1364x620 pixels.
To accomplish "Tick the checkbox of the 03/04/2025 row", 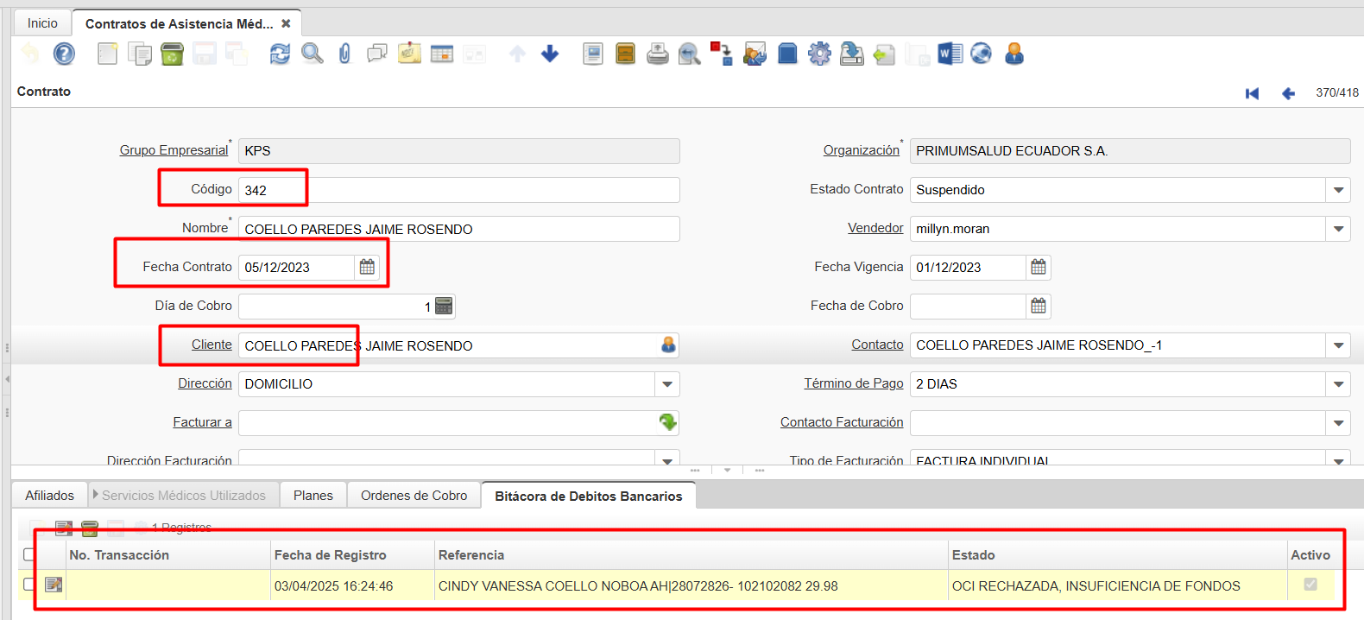I will 29,585.
